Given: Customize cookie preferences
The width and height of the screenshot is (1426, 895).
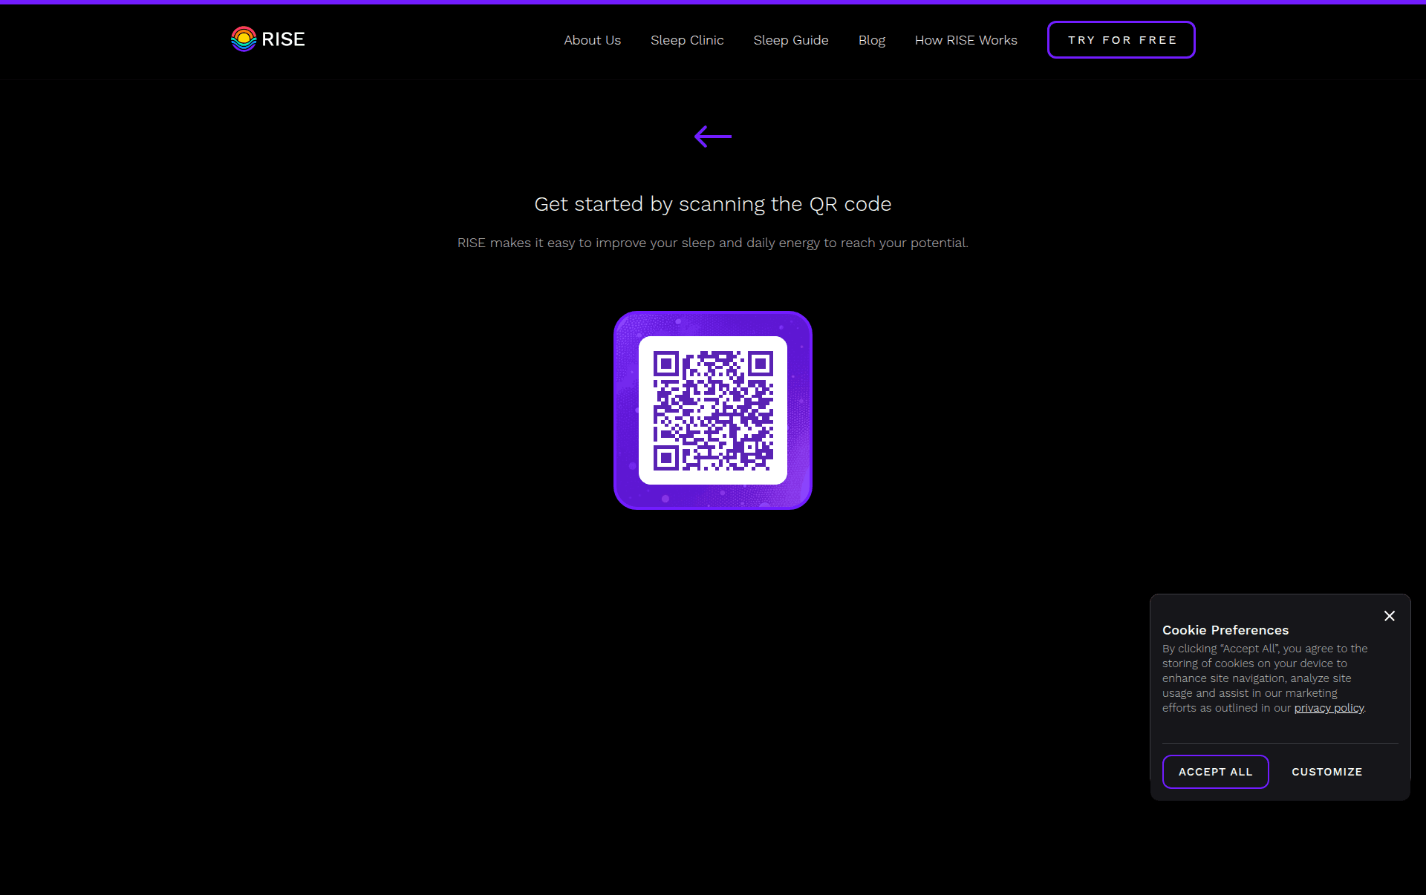Looking at the screenshot, I should coord(1327,772).
